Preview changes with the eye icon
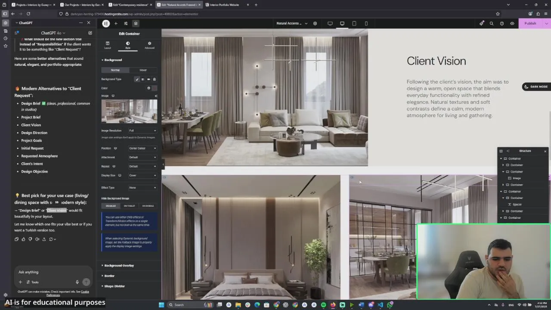The image size is (551, 310). pos(512,23)
